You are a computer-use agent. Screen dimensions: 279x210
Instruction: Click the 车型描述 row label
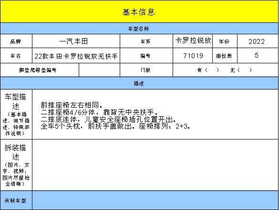[x=16, y=114]
